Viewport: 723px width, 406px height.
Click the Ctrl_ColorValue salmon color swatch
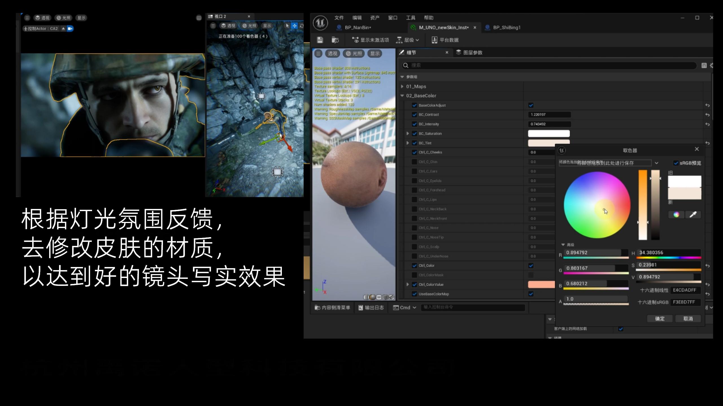(x=541, y=284)
